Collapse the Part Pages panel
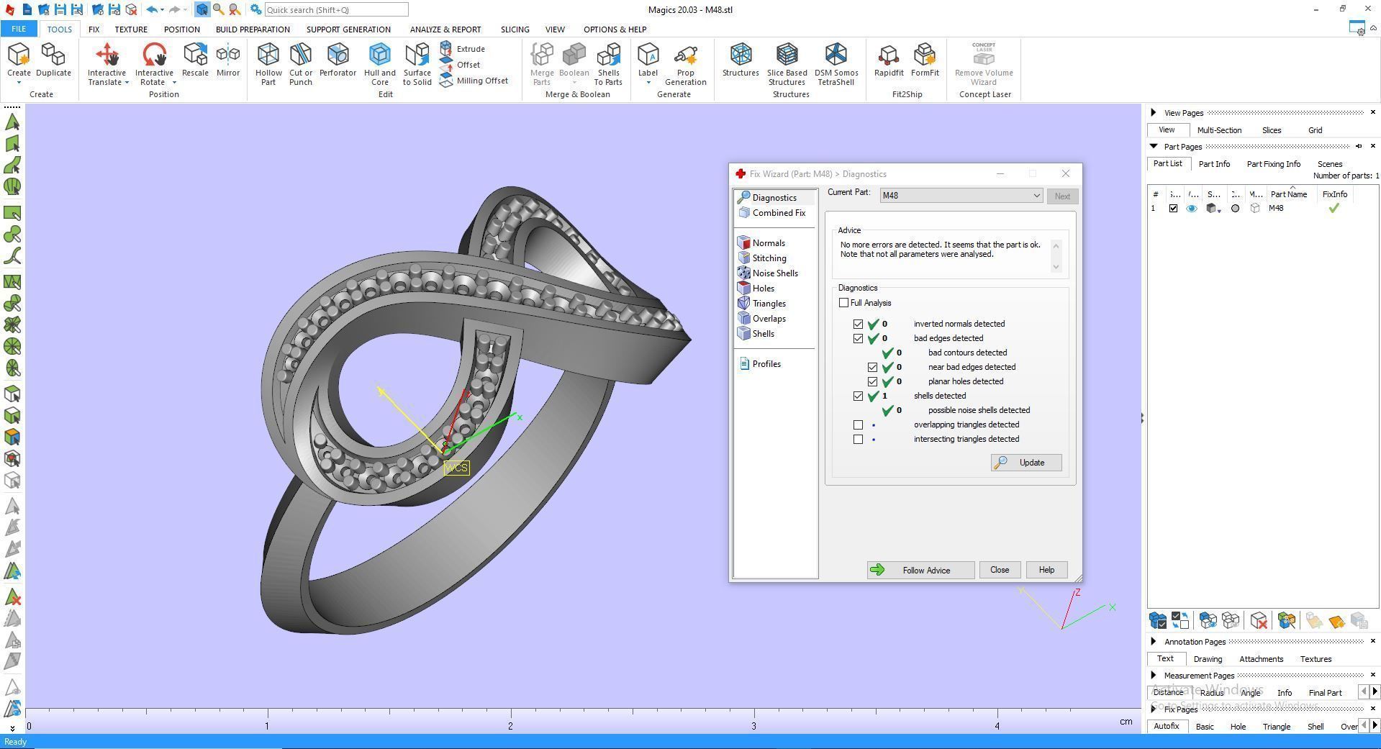Viewport: 1381px width, 749px height. [1154, 146]
